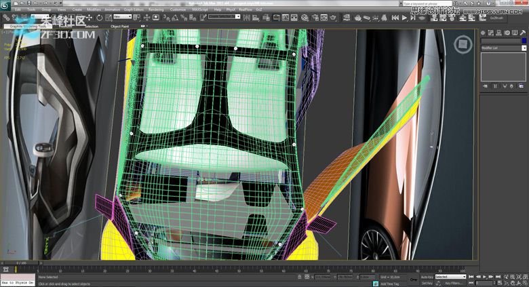Toggle Absolute/Offset transform mode icon
Image resolution: width=529 pixels, height=287 pixels.
307,277
